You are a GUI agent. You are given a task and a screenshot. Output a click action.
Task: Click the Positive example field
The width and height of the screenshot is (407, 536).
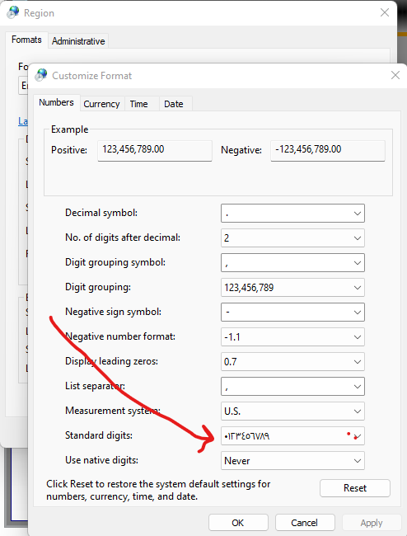155,150
